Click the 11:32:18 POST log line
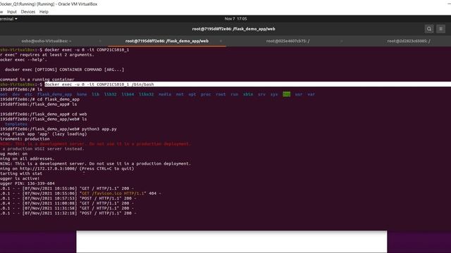451x253 pixels. coord(68,213)
